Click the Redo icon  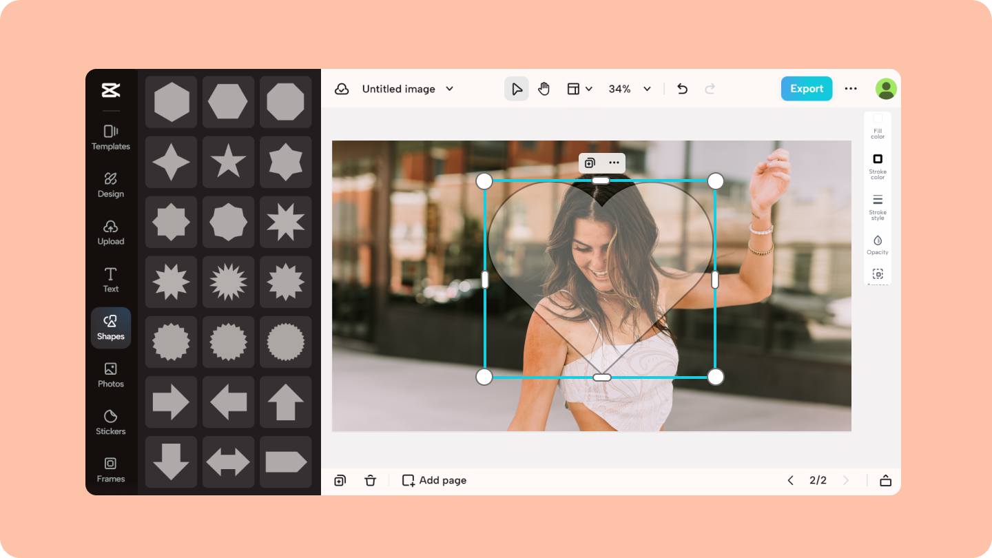[710, 88]
